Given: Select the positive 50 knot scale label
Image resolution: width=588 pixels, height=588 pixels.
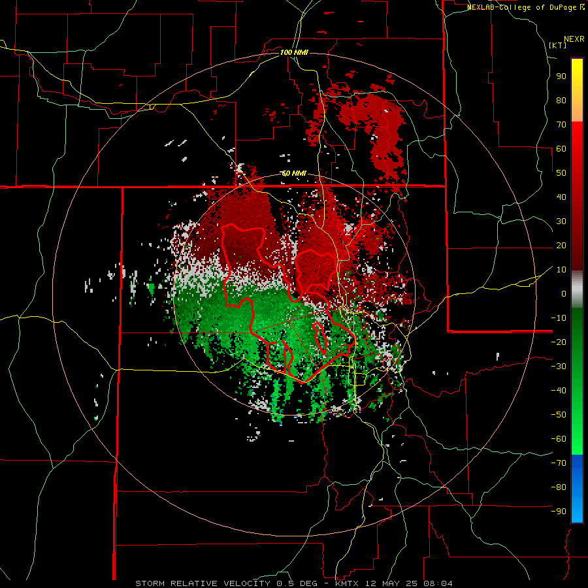Looking at the screenshot, I should 561,173.
